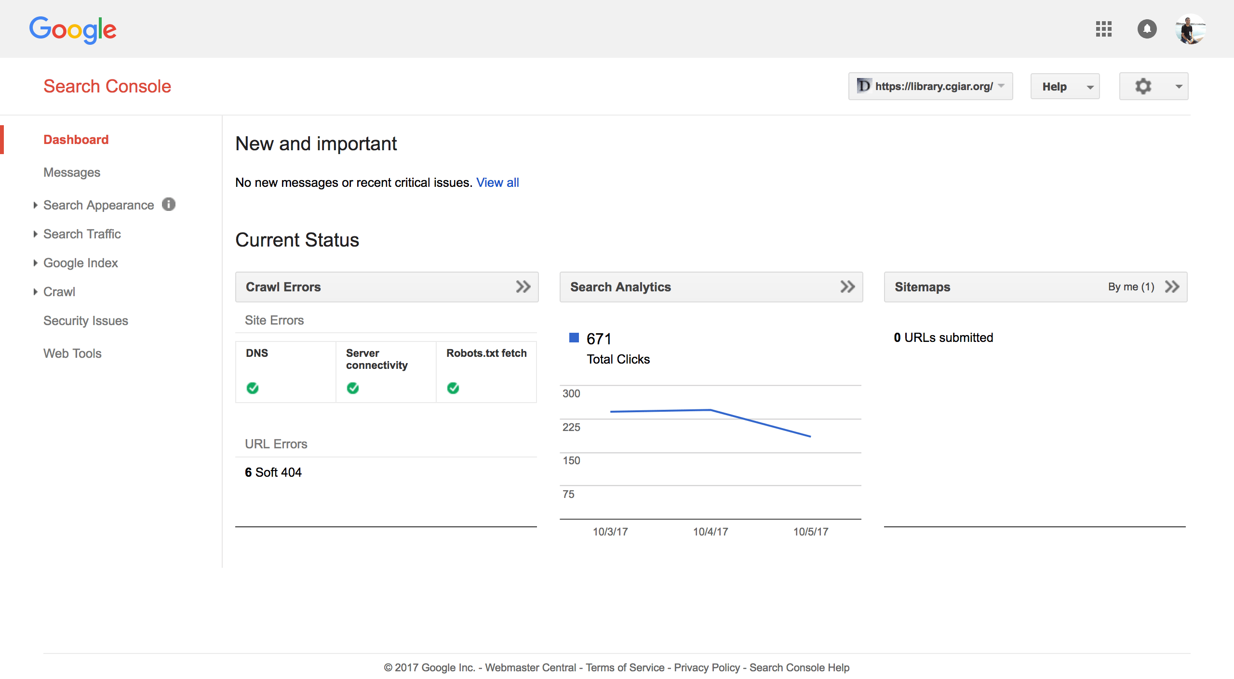1234x679 pixels.
Task: Open the Google apps grid
Action: point(1103,29)
